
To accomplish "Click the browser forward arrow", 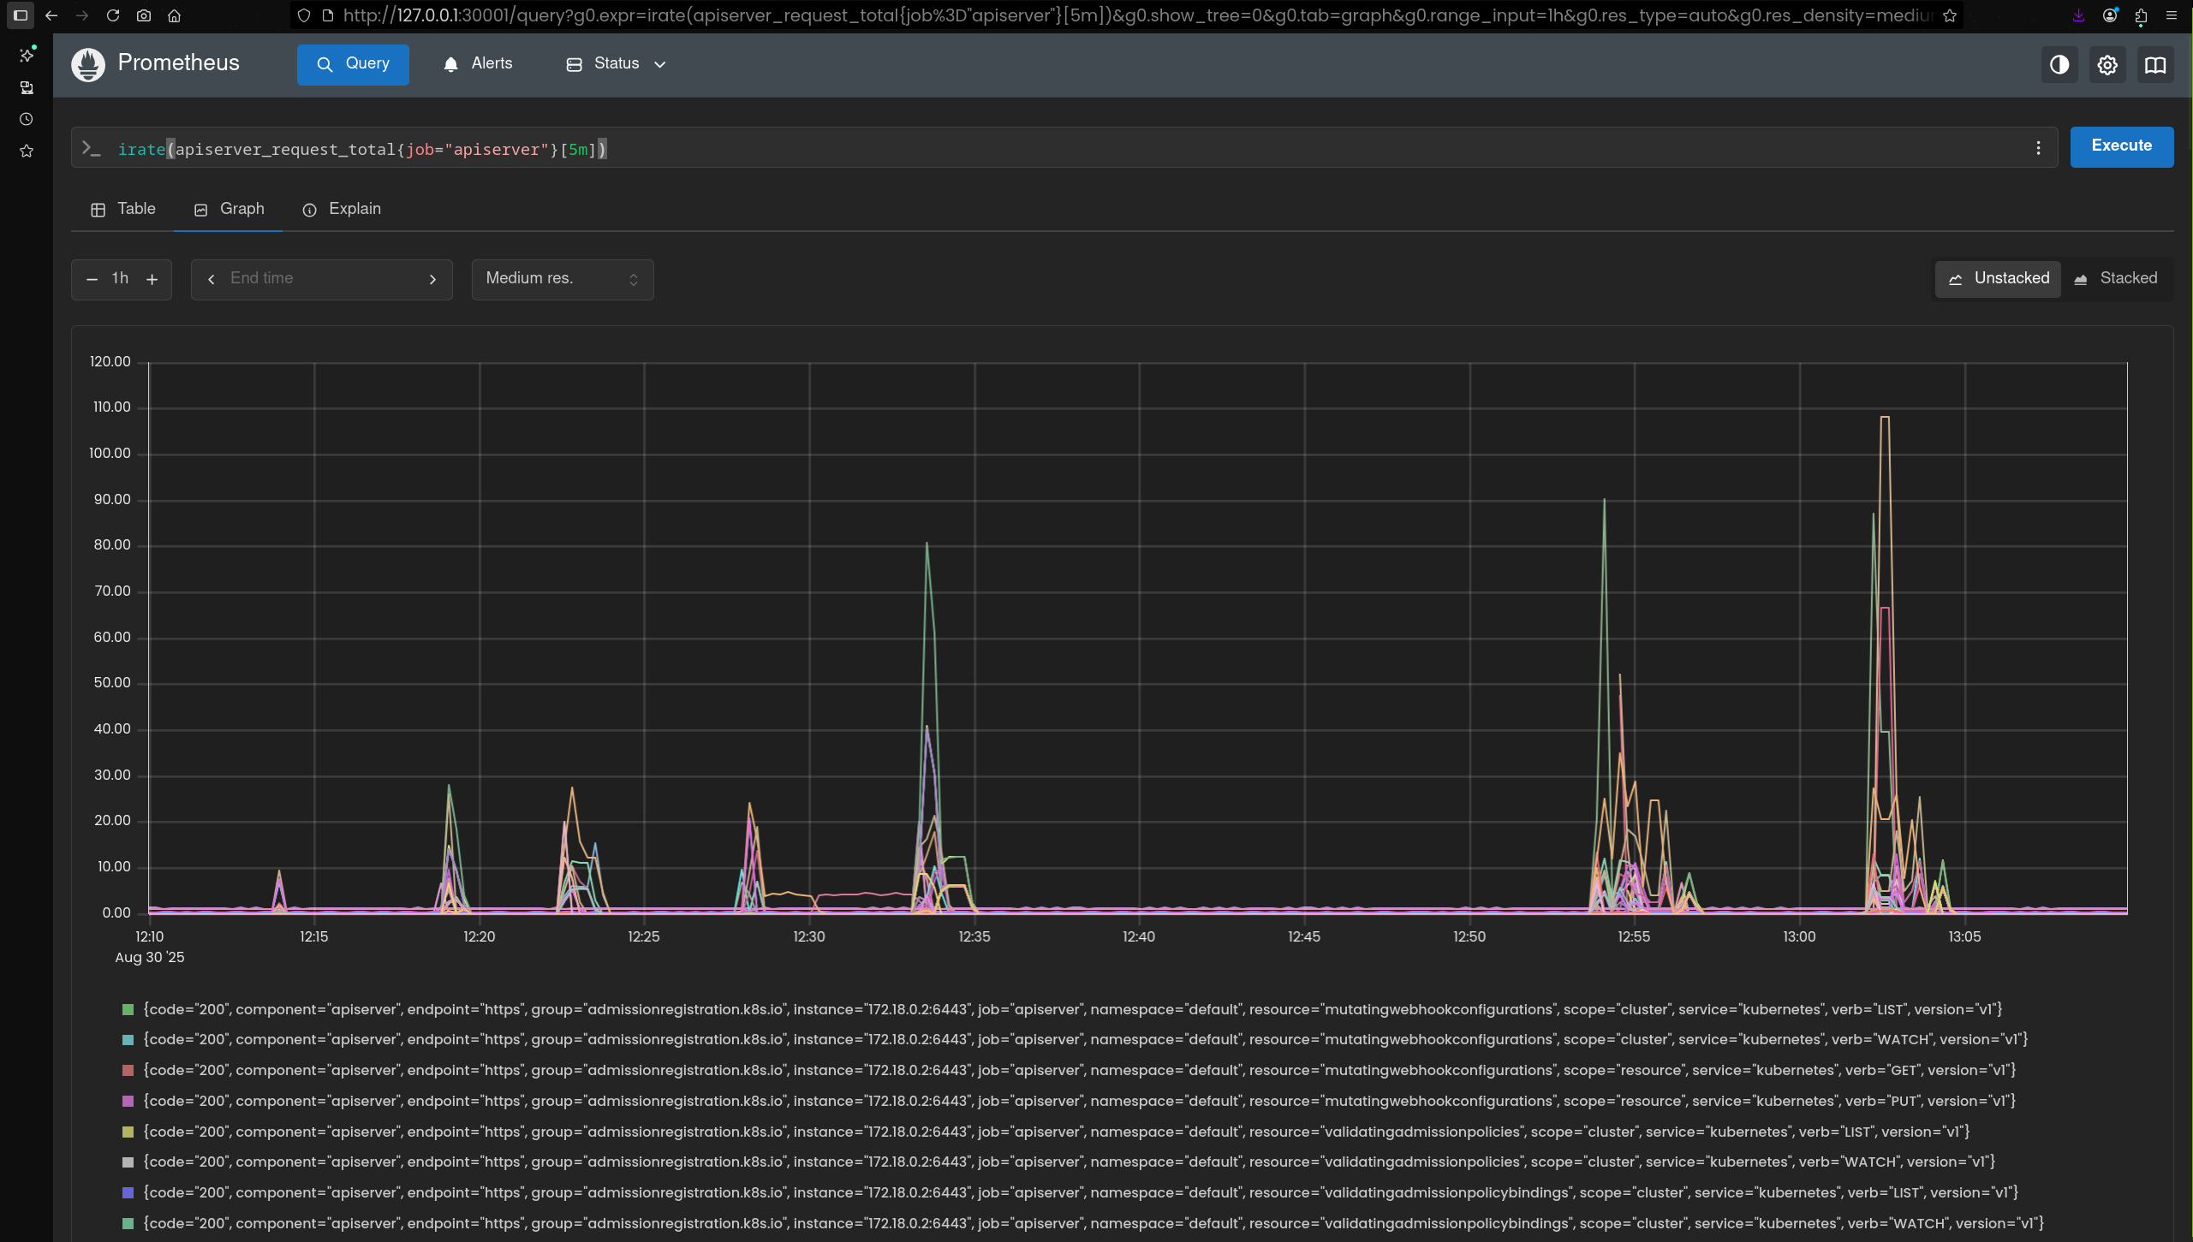I will point(82,15).
